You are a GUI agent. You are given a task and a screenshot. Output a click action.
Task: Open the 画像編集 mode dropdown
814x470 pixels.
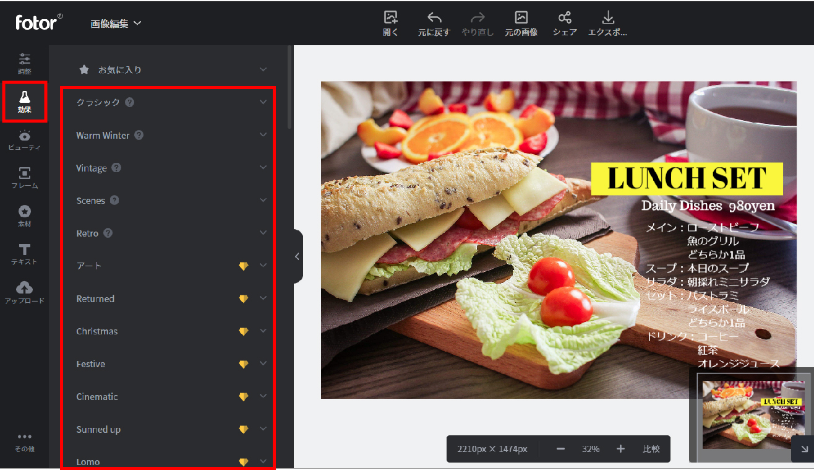click(116, 24)
